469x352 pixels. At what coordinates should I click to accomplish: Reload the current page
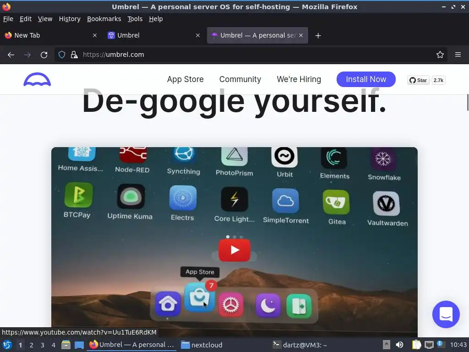44,55
